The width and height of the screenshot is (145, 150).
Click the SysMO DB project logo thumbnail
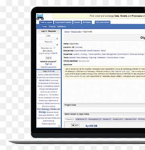(x=75, y=125)
